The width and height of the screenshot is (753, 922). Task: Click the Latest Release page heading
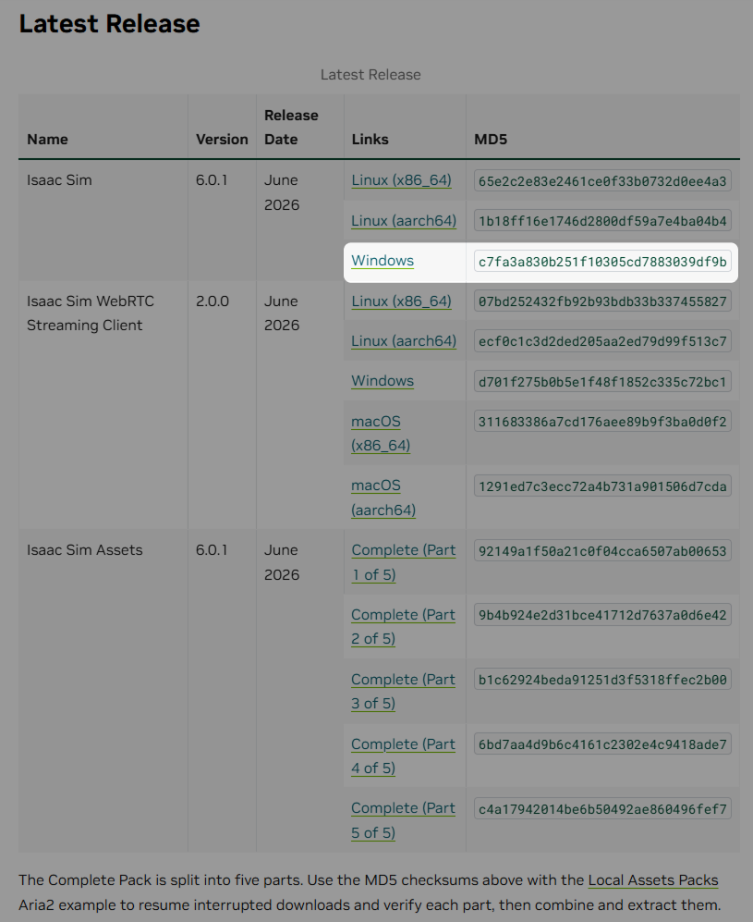pyautogui.click(x=109, y=24)
